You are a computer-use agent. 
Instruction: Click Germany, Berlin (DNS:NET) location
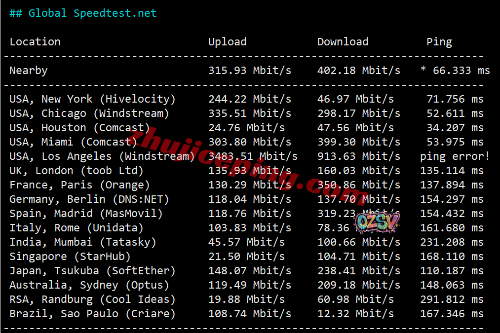tap(89, 199)
